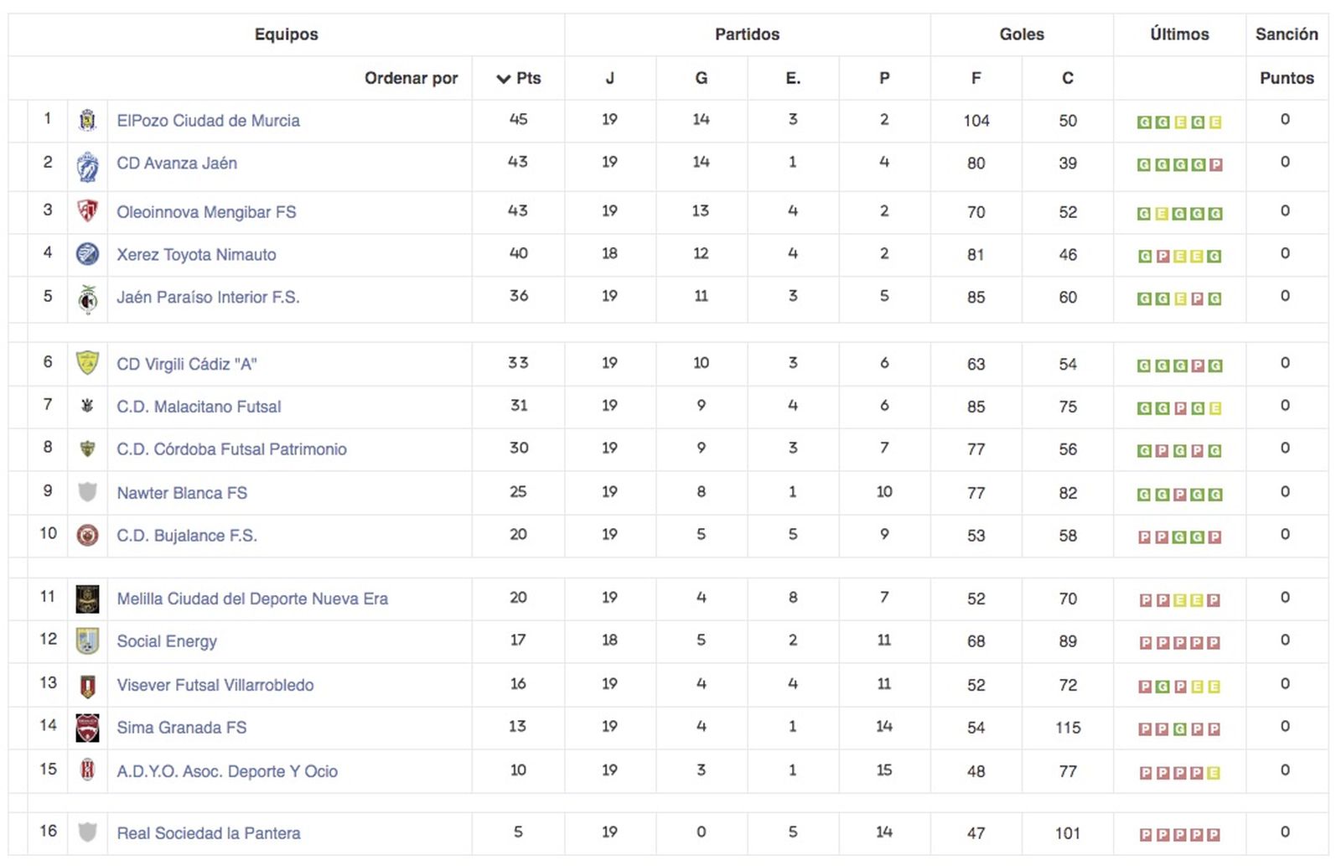Viewport: 1341px width, 866px height.
Task: Click the Sanción points value for Nawter Blanca
Action: tap(1284, 492)
